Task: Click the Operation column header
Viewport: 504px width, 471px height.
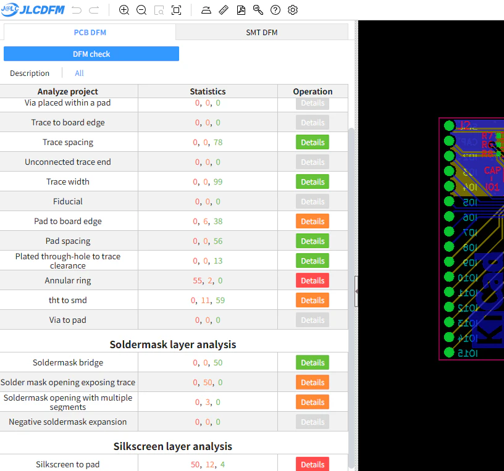Action: pos(313,91)
